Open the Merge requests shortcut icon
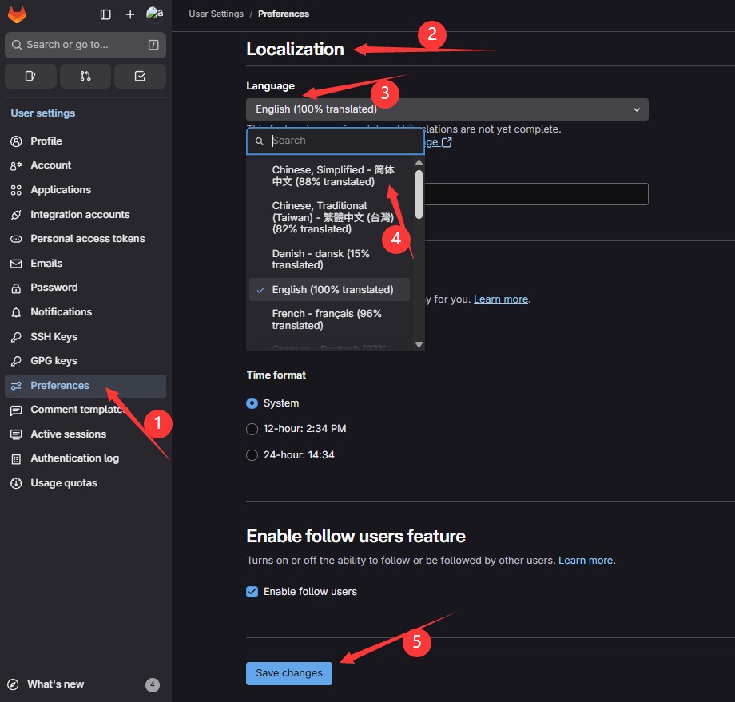The height and width of the screenshot is (702, 735). pos(85,77)
